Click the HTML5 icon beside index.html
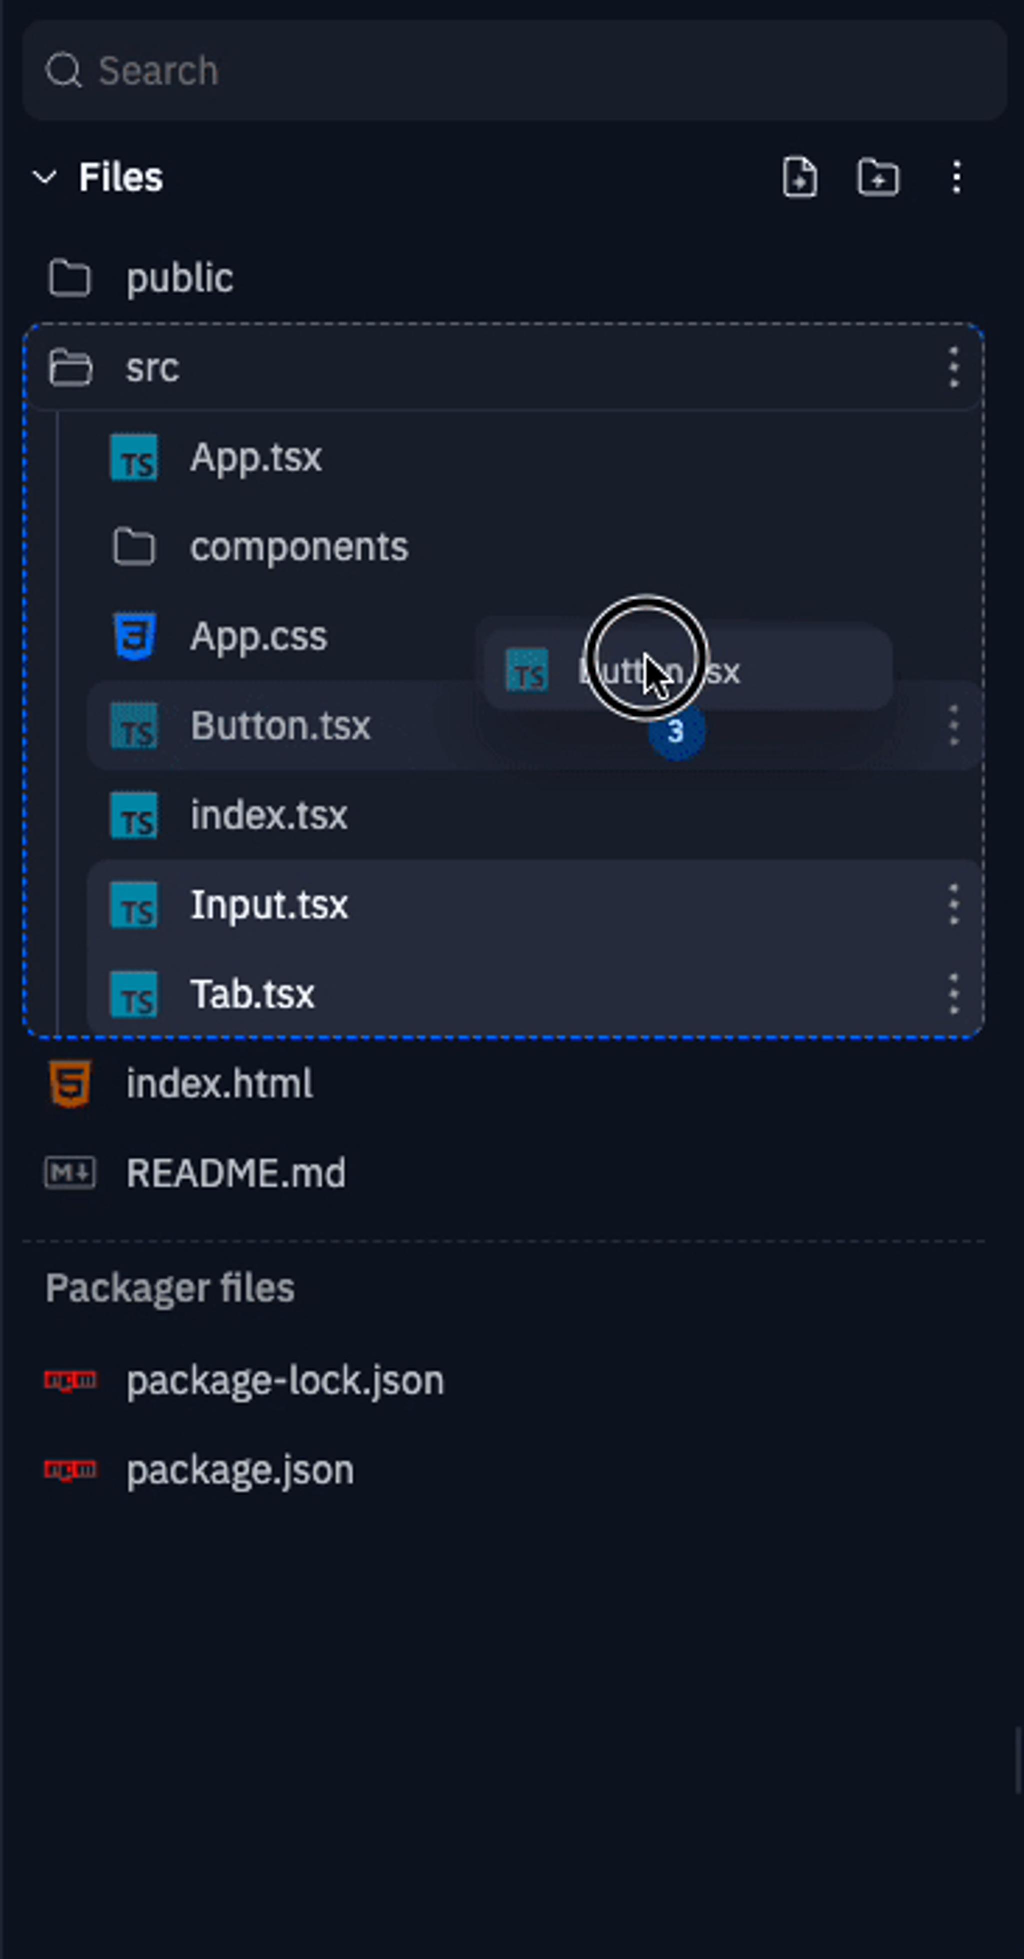The height and width of the screenshot is (1959, 1024). pyautogui.click(x=70, y=1084)
